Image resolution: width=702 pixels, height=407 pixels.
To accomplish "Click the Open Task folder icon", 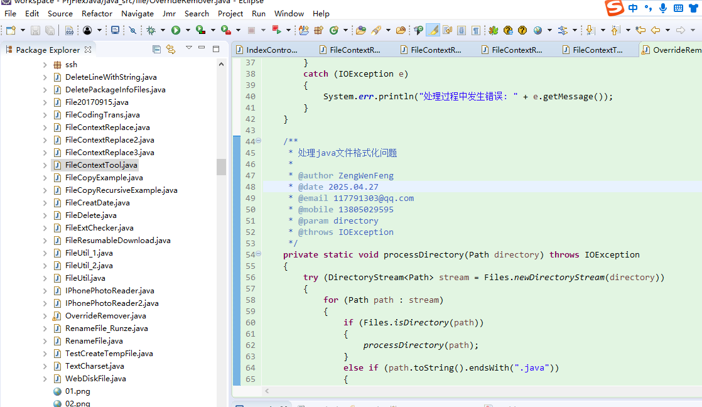I will coord(401,30).
